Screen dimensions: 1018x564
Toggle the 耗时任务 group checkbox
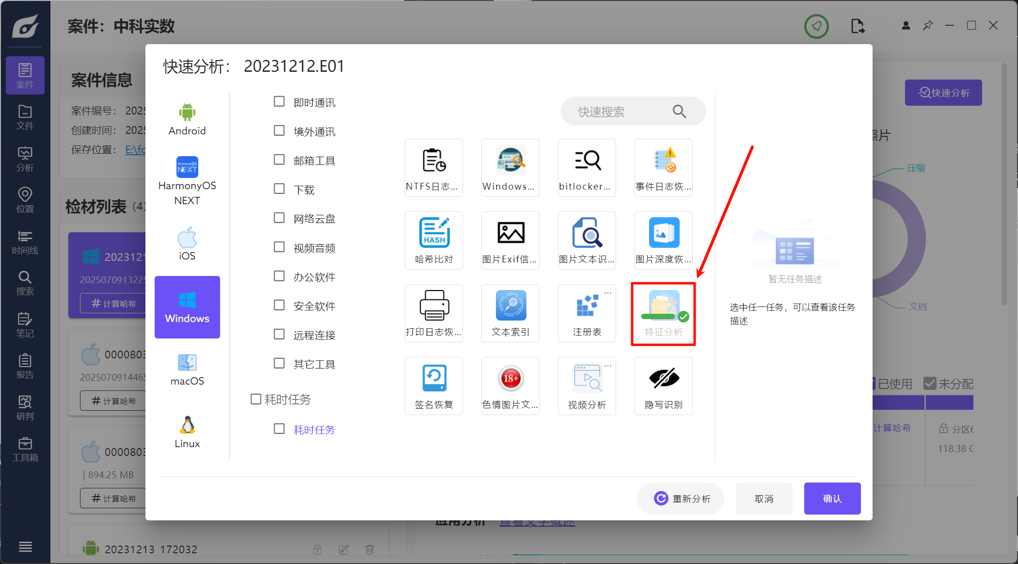[x=256, y=399]
